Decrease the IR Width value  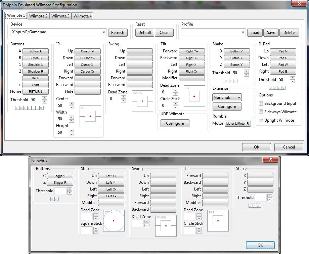coord(71,121)
